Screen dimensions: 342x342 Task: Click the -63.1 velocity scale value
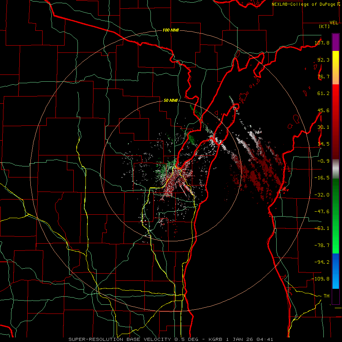coord(322,228)
